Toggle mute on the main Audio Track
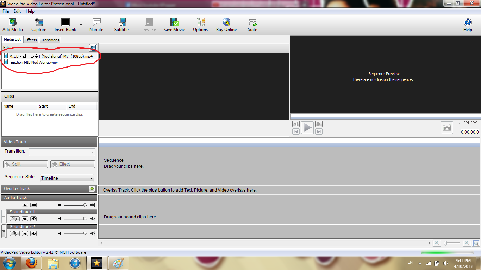Screen dimensions: 481x270 (x=33, y=205)
